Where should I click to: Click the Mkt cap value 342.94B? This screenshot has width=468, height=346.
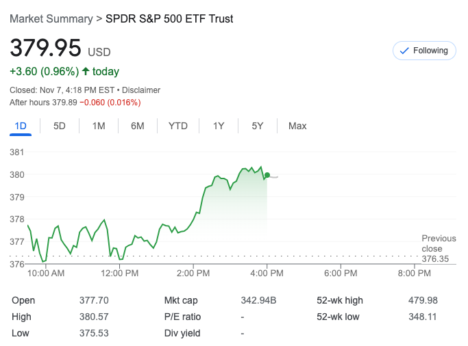(x=258, y=300)
